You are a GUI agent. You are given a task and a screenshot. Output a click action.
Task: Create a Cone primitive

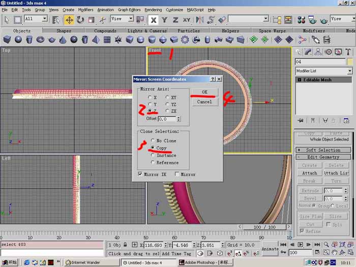point(63,40)
